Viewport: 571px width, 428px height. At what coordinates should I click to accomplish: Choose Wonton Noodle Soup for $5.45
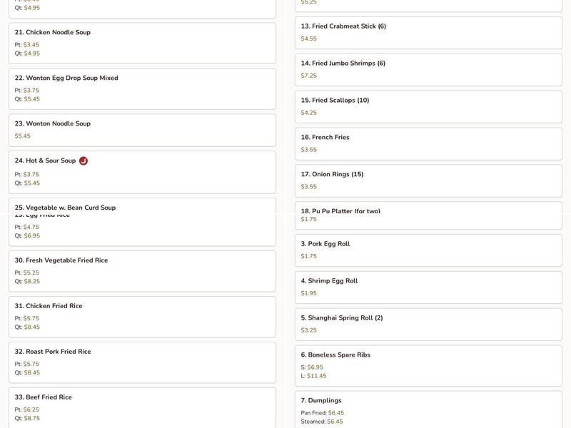[x=142, y=129]
